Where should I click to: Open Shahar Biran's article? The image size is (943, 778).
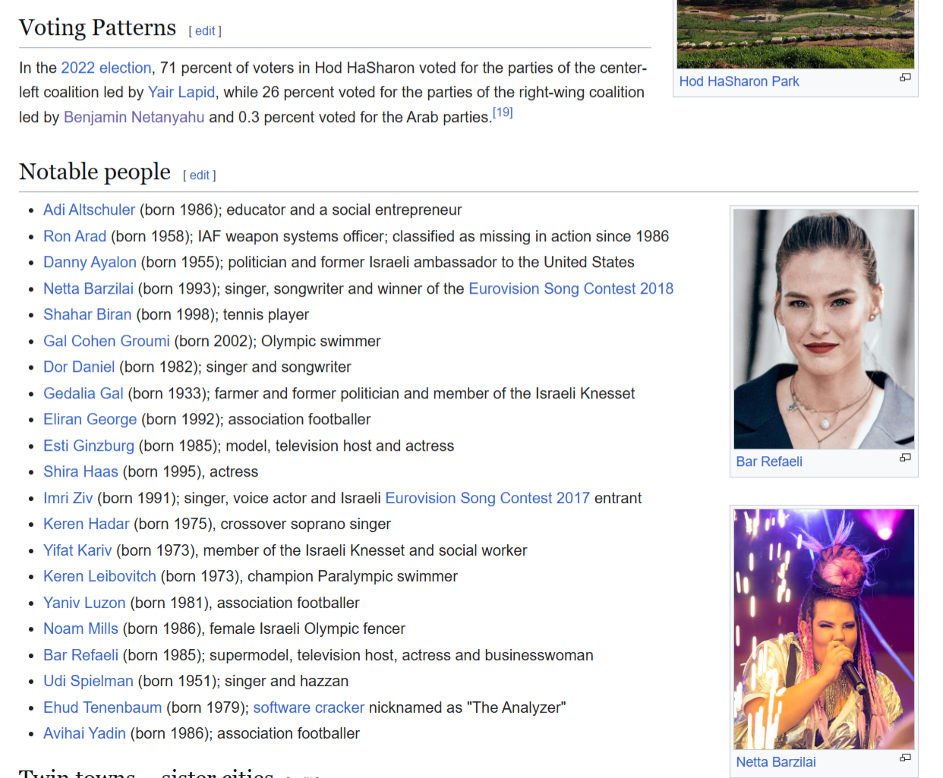(x=87, y=314)
